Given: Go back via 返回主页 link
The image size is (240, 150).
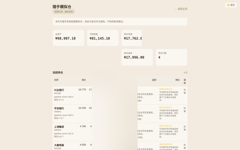Looking at the screenshot, I should 181,9.
